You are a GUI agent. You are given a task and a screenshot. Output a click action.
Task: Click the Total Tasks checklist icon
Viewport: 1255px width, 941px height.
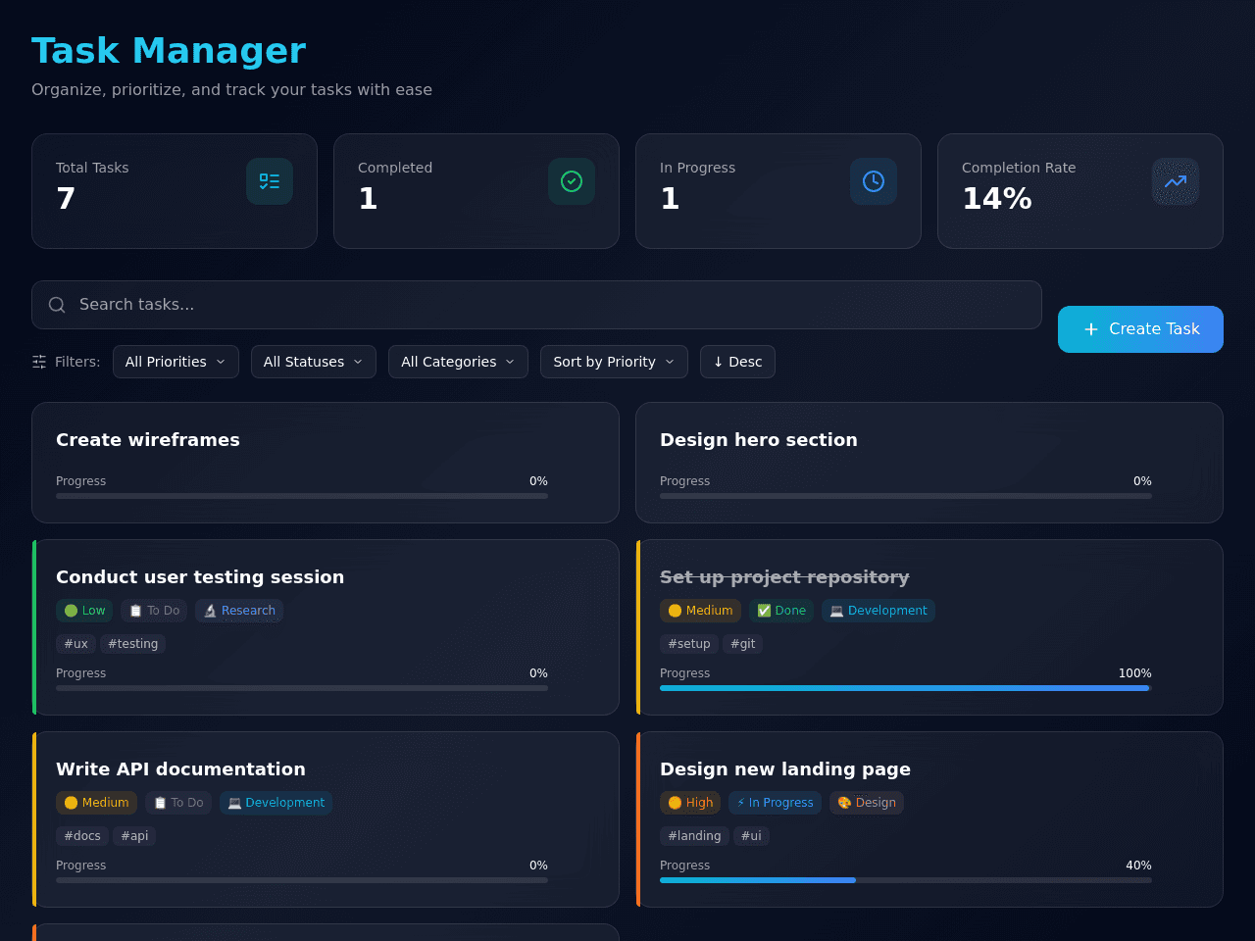(270, 181)
